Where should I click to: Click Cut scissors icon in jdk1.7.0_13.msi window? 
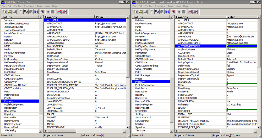click(x=21, y=12)
